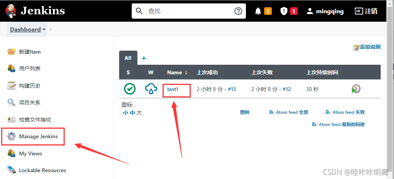Open security warnings shield icon

point(284,11)
